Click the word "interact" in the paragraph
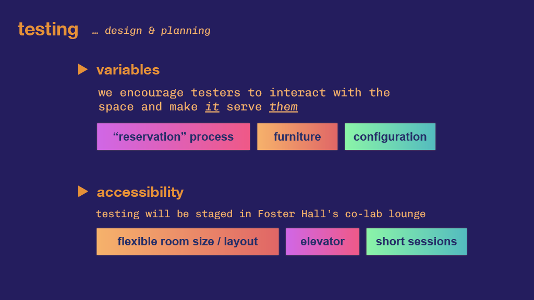 click(298, 93)
